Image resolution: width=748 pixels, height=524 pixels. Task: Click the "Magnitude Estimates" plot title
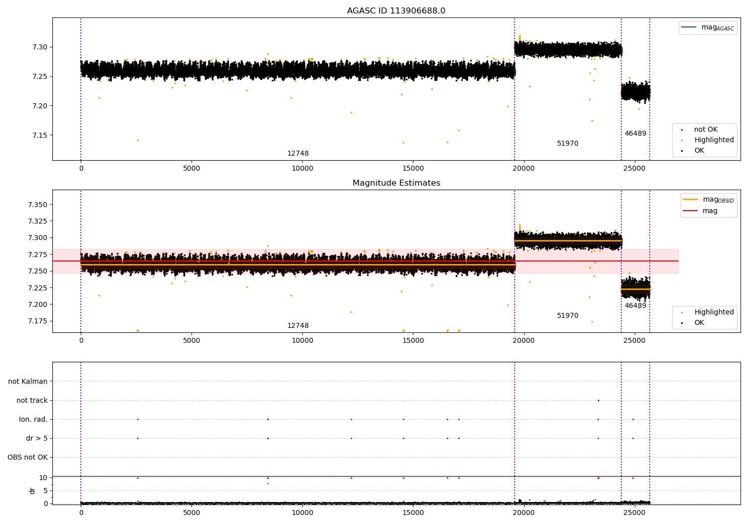pyautogui.click(x=396, y=183)
